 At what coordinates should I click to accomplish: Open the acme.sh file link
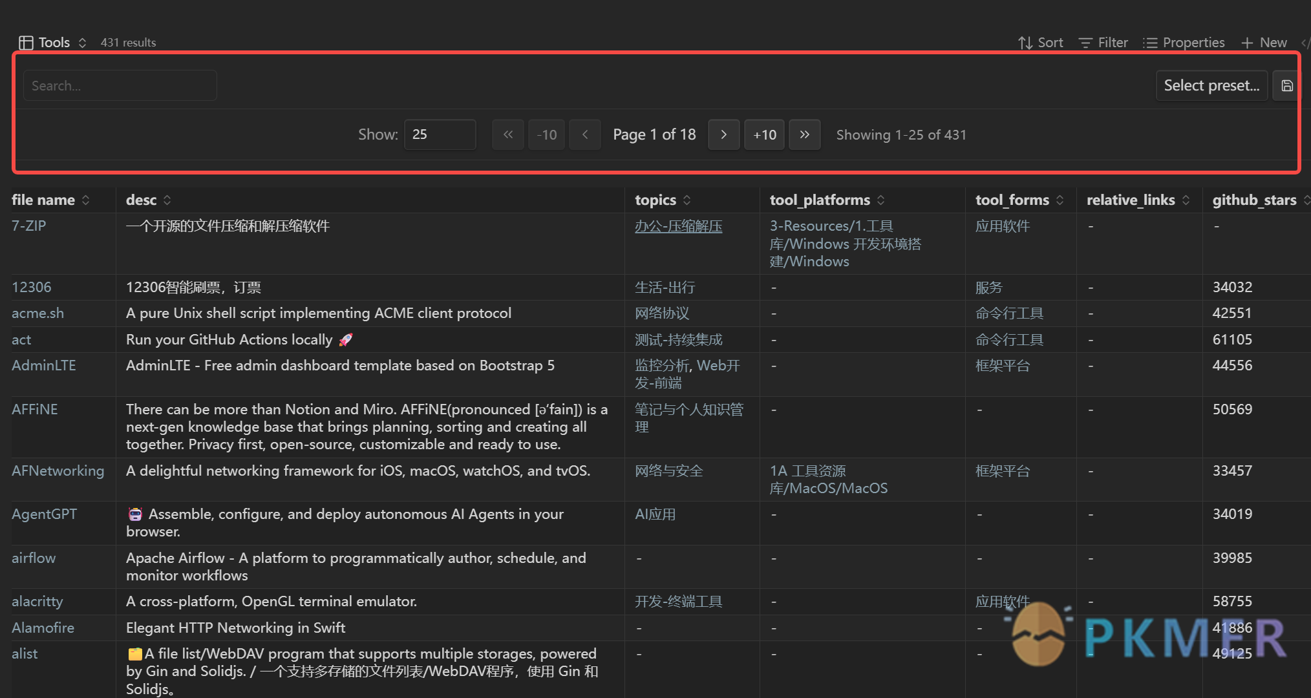(37, 313)
